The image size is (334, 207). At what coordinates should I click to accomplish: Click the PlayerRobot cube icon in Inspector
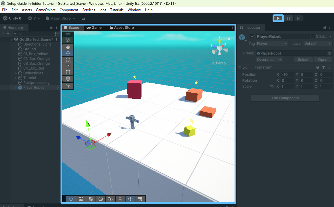click(242, 37)
